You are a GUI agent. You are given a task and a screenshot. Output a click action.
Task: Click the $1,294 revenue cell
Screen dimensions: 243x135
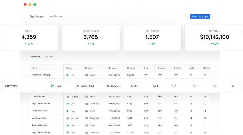(130, 132)
